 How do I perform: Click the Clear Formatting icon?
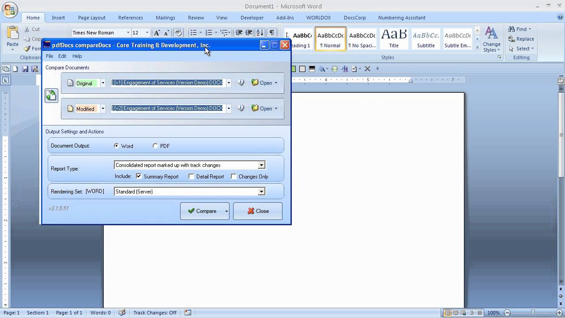pos(178,33)
